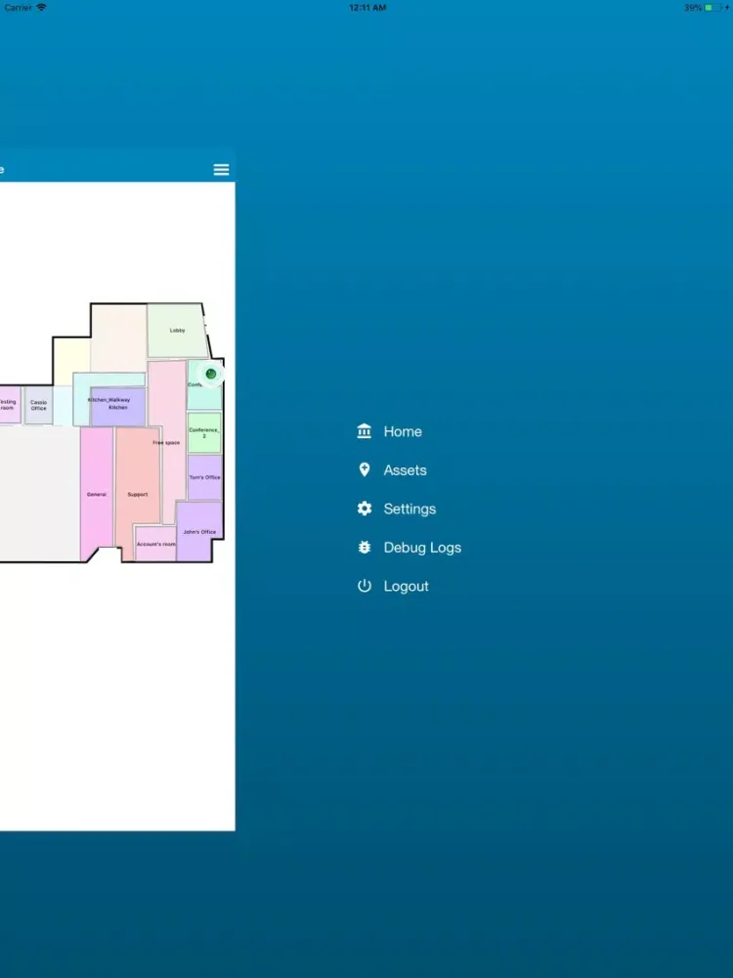This screenshot has width=733, height=978.
Task: Click the Logout power icon
Action: 364,586
